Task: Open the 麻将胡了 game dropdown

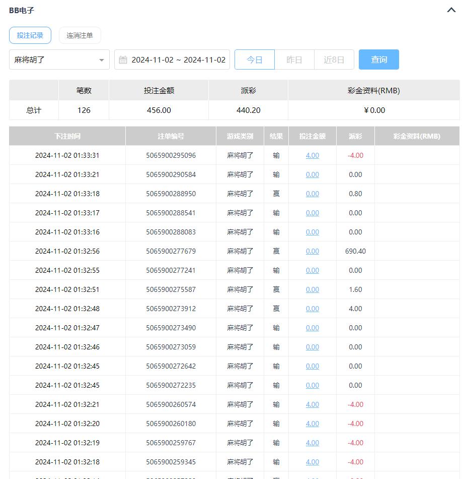Action: (59, 59)
